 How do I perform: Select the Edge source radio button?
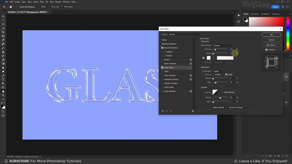click(226, 74)
